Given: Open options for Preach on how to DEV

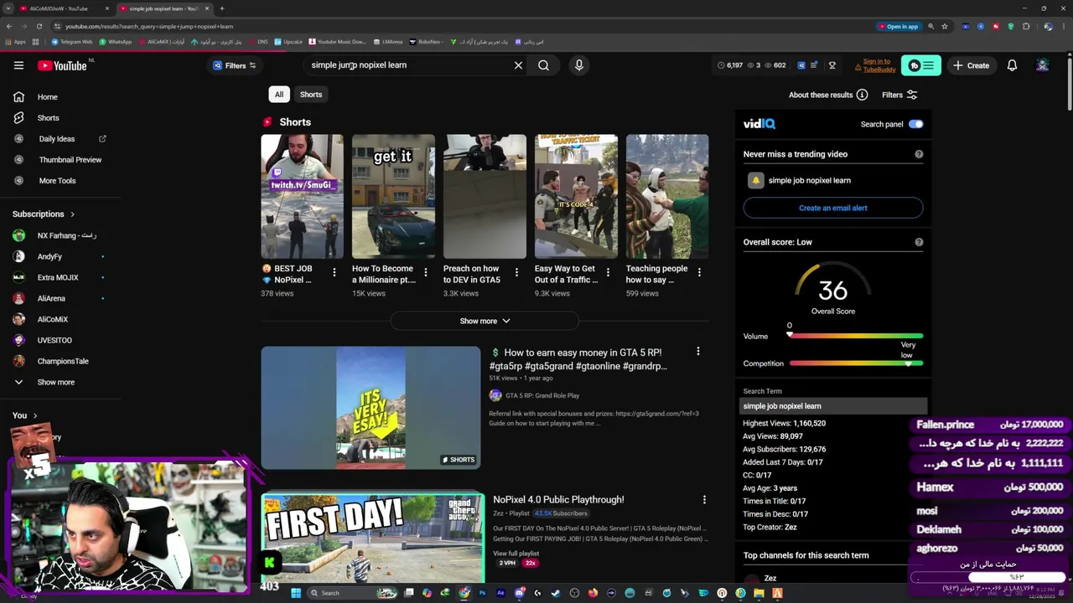Looking at the screenshot, I should point(516,272).
